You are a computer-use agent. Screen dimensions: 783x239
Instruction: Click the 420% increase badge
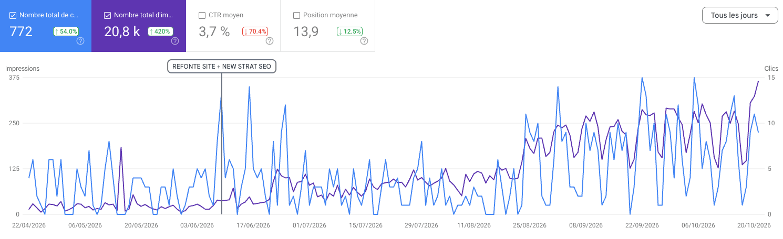(x=160, y=31)
